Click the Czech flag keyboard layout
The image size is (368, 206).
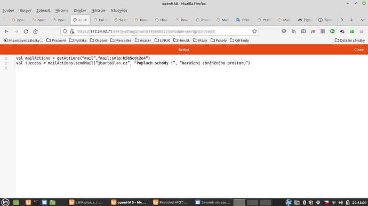[x=326, y=202]
